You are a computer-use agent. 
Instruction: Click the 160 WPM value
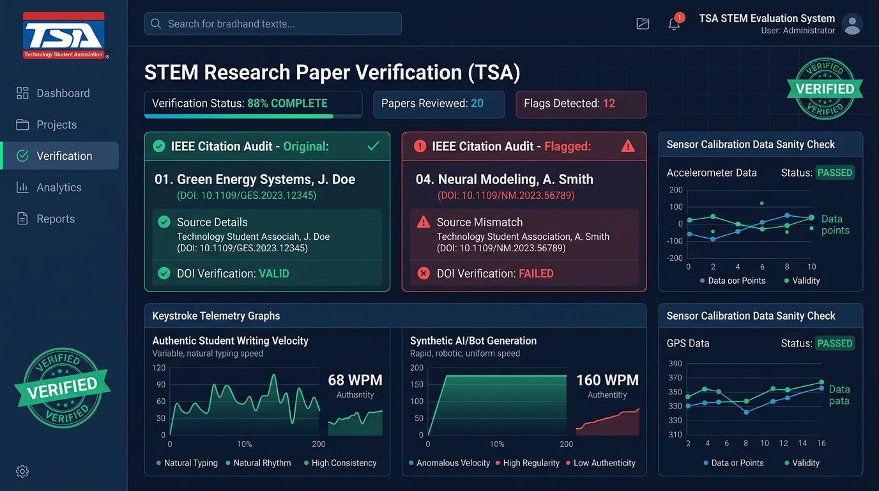(x=608, y=380)
